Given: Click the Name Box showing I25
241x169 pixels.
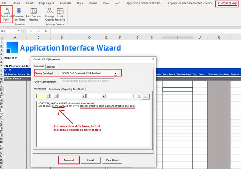Looking at the screenshot, I should pyautogui.click(x=9, y=31).
